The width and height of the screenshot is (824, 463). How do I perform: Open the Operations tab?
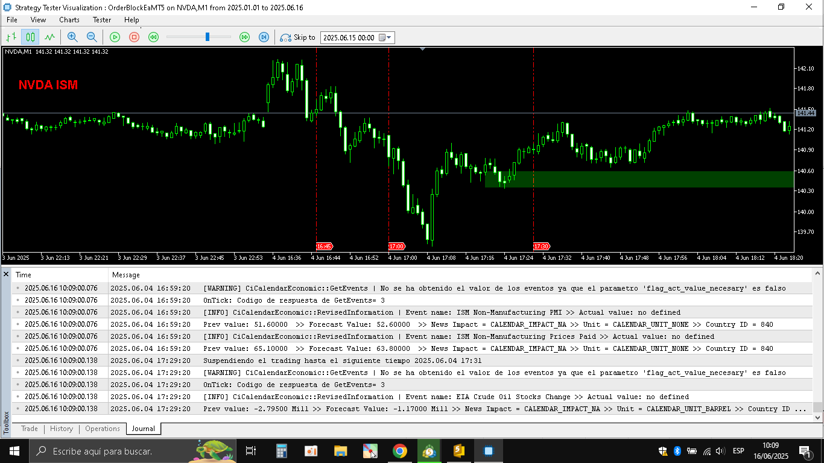click(103, 429)
